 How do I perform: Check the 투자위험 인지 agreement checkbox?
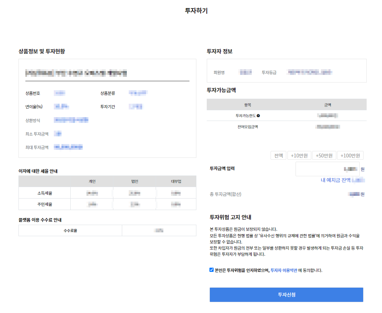tap(211, 270)
